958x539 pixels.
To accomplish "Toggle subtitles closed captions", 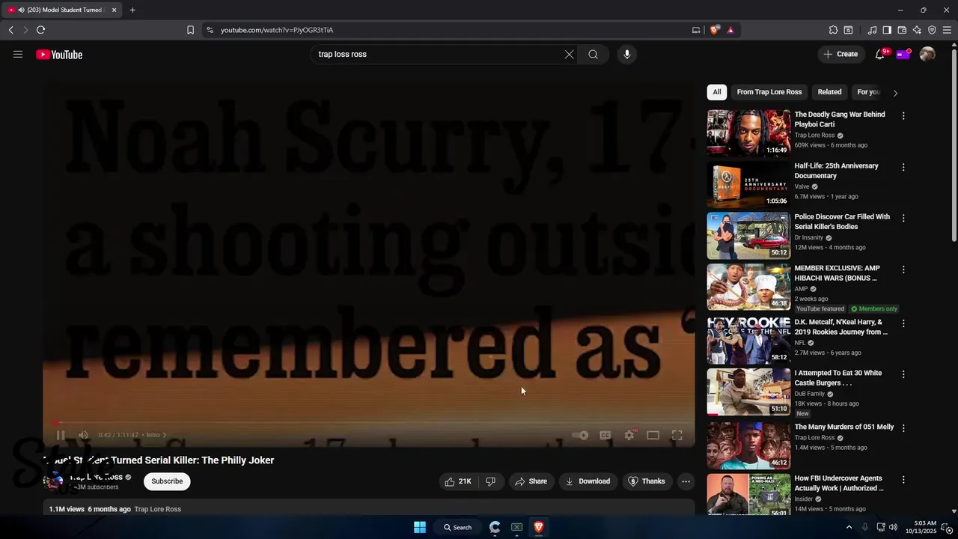I will [x=605, y=435].
